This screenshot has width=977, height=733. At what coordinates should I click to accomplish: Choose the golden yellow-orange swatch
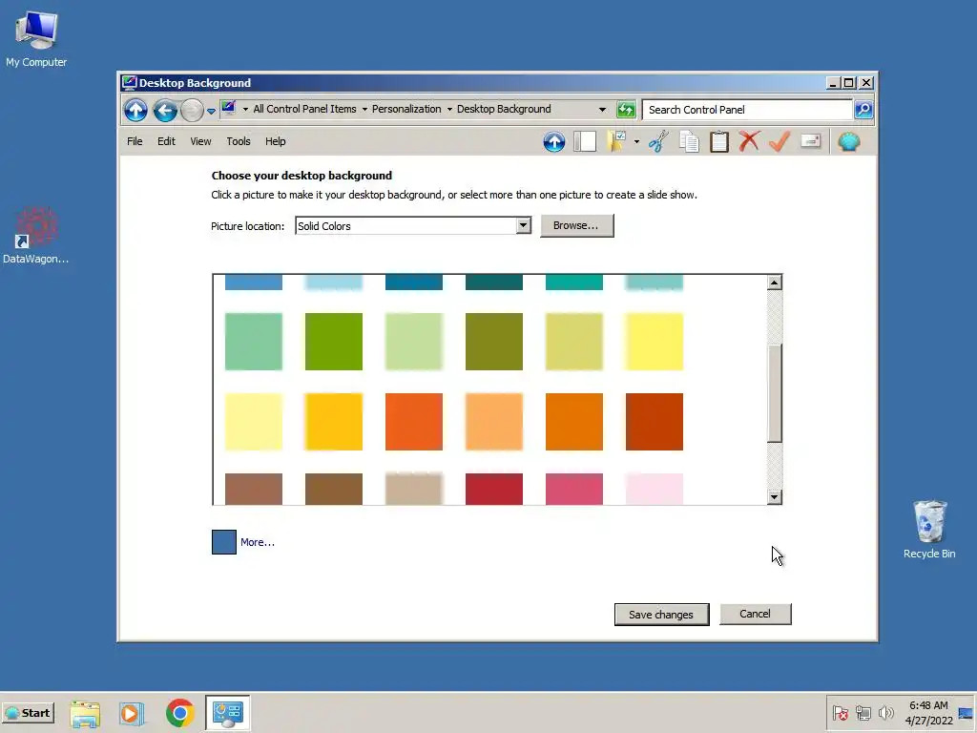click(334, 421)
